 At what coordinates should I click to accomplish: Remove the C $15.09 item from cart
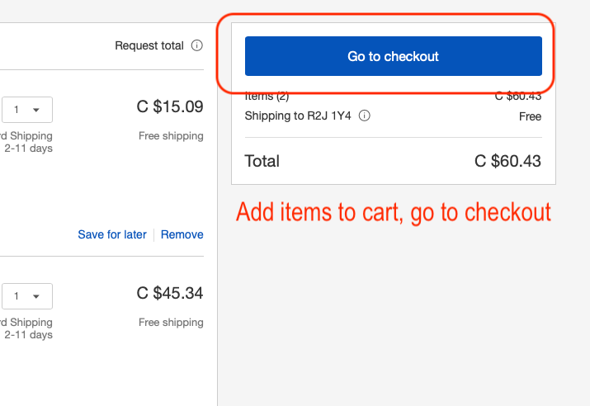pyautogui.click(x=182, y=234)
